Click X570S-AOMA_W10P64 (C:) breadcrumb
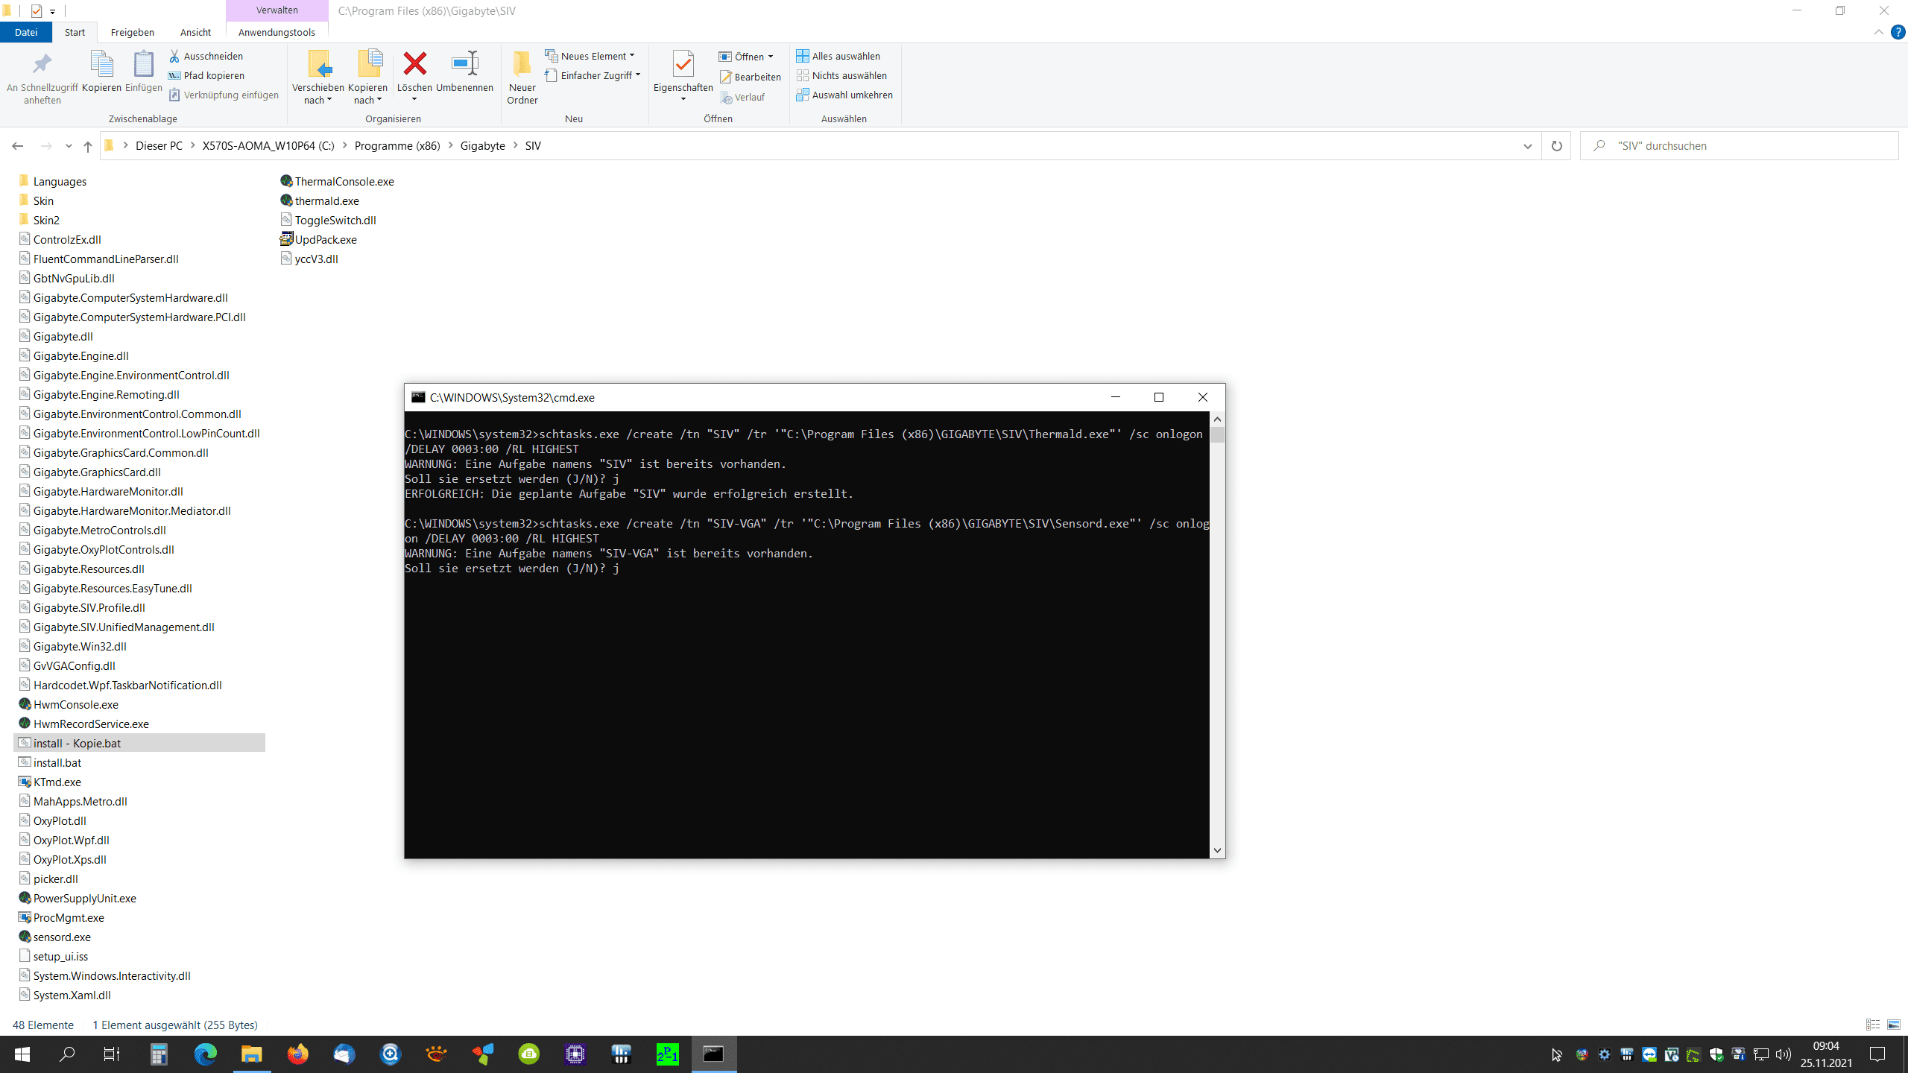This screenshot has height=1073, width=1908. [268, 146]
